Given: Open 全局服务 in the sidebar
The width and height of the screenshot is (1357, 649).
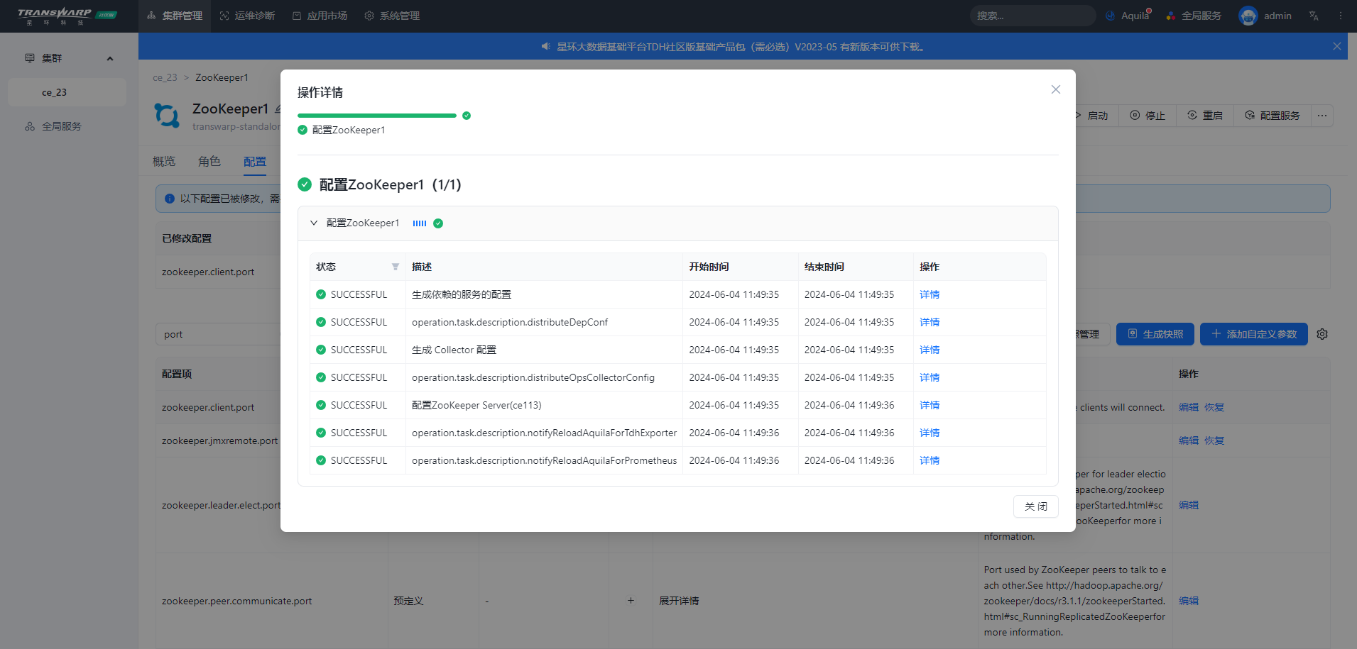Looking at the screenshot, I should pos(61,126).
